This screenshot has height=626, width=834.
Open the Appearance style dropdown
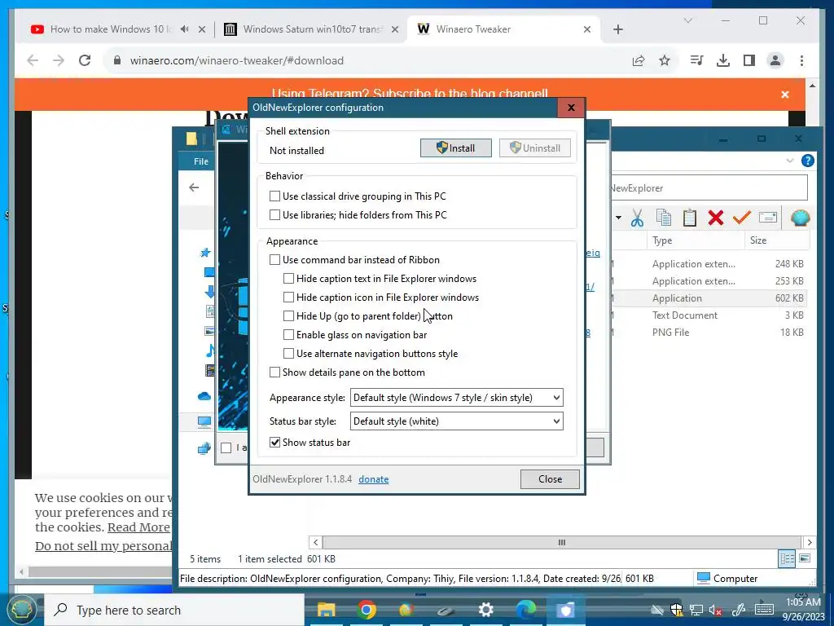pos(456,398)
